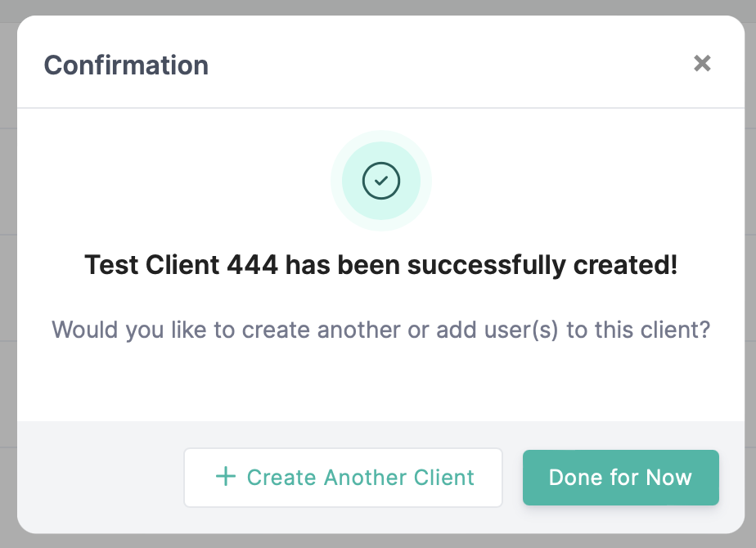Click the gray footer area left of the buttons
Screen dimensions: 756x548
click(98, 477)
